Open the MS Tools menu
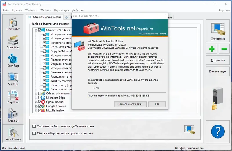232x151 pixels. (45, 10)
